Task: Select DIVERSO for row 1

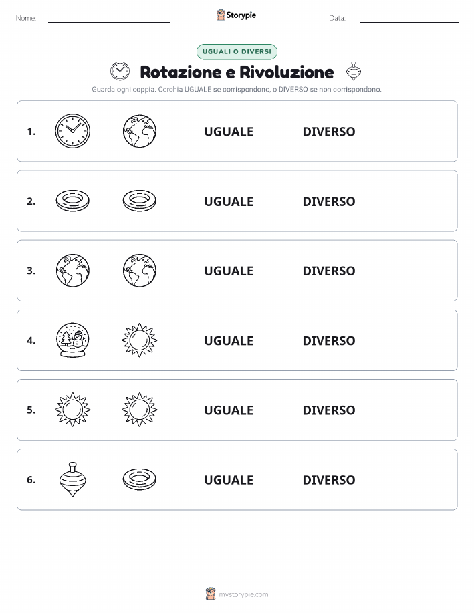Action: pos(329,132)
